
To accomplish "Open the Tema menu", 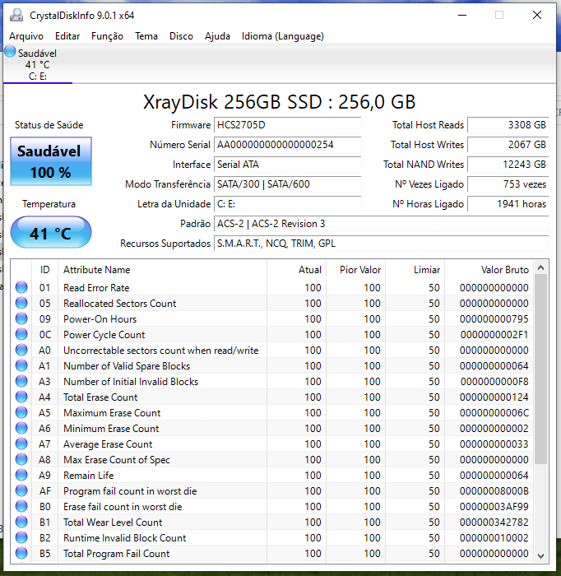I will click(146, 36).
